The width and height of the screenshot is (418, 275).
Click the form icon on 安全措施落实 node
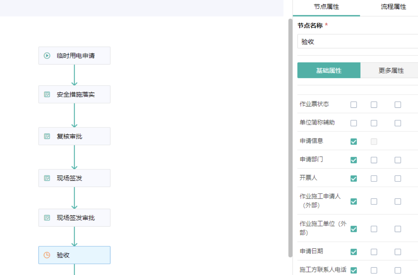pos(47,95)
